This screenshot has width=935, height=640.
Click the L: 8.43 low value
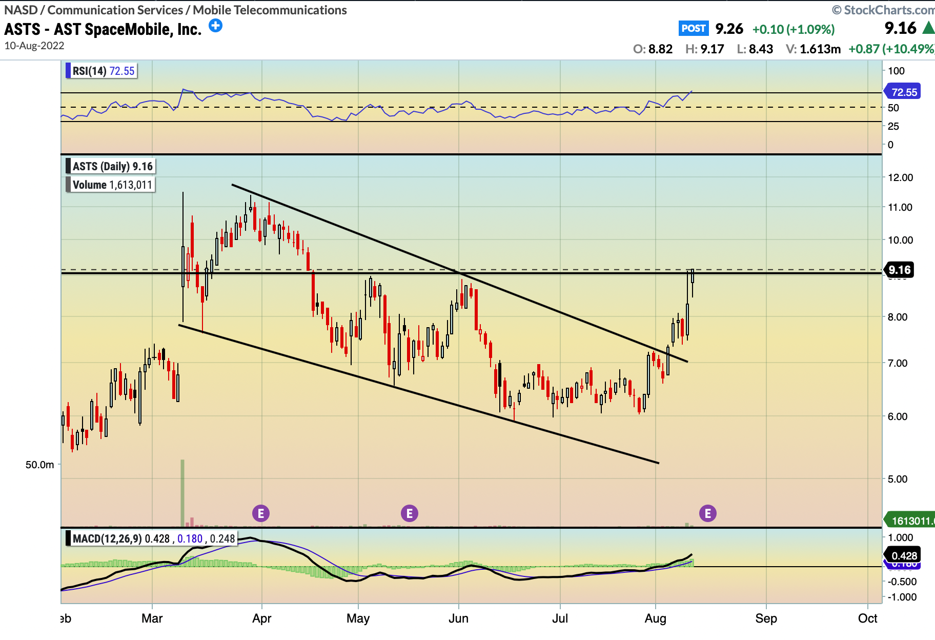click(755, 49)
